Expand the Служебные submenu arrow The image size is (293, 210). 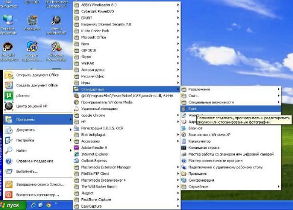point(278,187)
